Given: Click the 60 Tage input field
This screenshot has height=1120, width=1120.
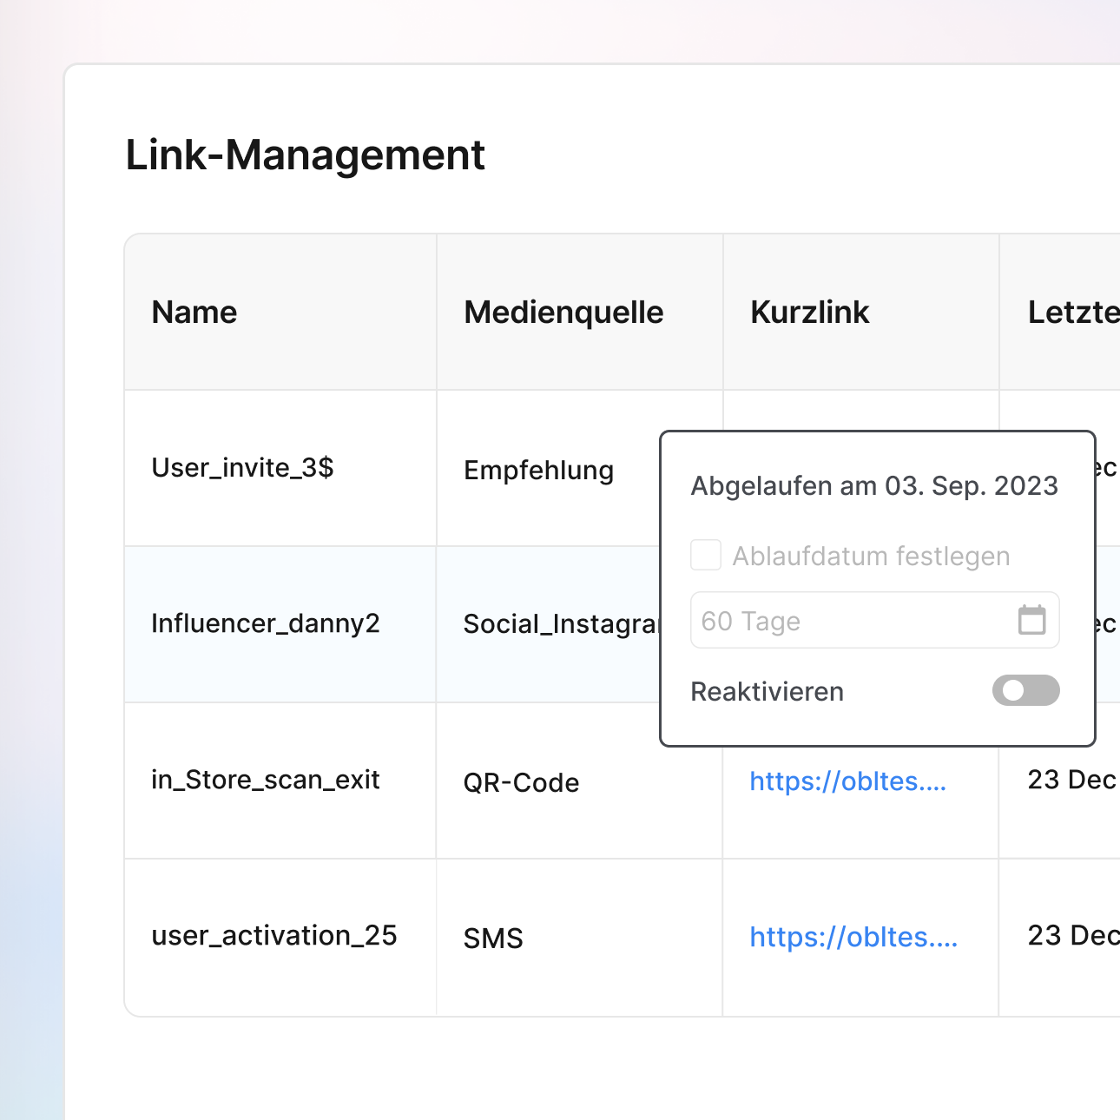Looking at the screenshot, I should [851, 621].
